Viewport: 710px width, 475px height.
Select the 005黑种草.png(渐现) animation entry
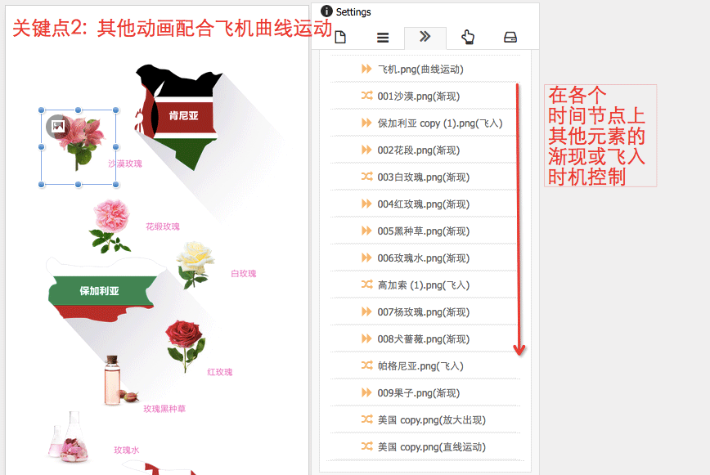click(425, 231)
